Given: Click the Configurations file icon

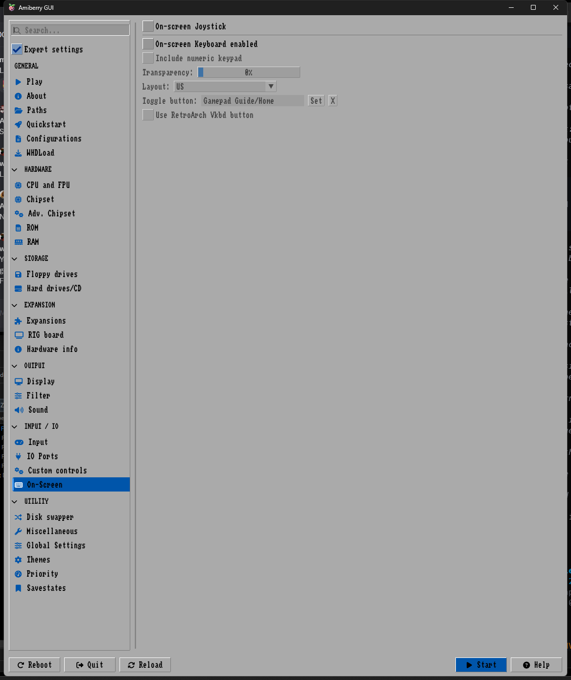Looking at the screenshot, I should coord(18,139).
